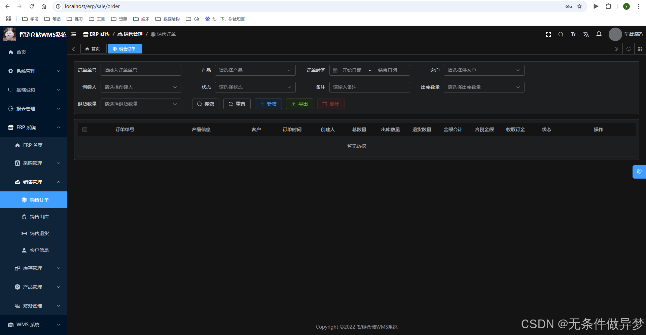This screenshot has width=646, height=335.
Task: Expand 报表管理 sidebar menu
Action: (x=34, y=109)
